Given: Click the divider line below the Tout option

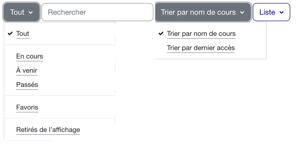Looking at the screenshot, I should click(x=59, y=45).
